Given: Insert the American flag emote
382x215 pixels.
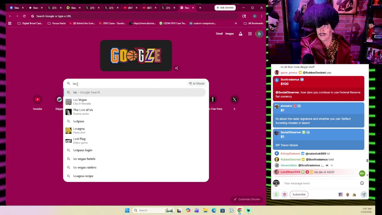Looking at the screenshot, I should (341, 194).
